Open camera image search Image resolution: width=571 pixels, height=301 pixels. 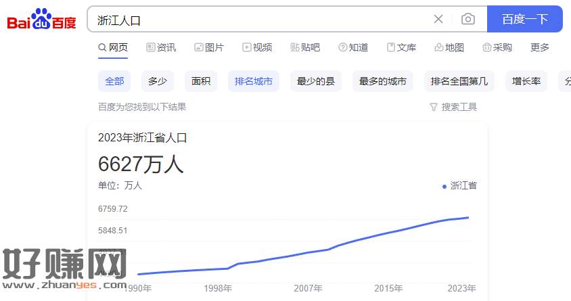click(x=467, y=19)
